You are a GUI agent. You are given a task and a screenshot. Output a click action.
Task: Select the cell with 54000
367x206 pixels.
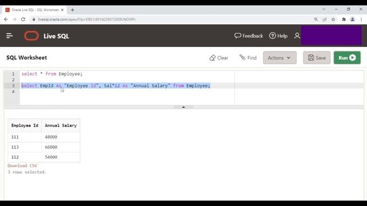click(61, 157)
